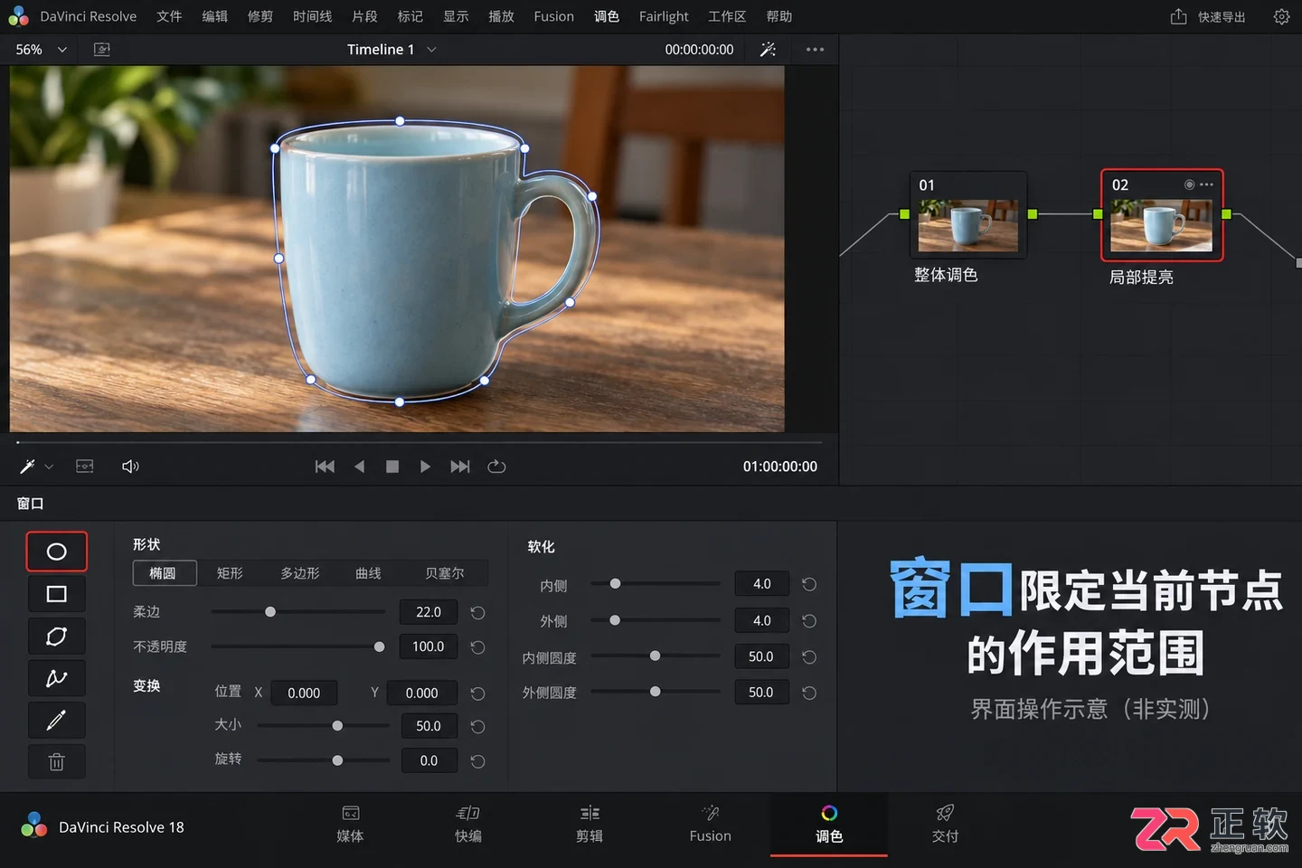Reset the 不透明度 value
1302x868 pixels.
(478, 647)
